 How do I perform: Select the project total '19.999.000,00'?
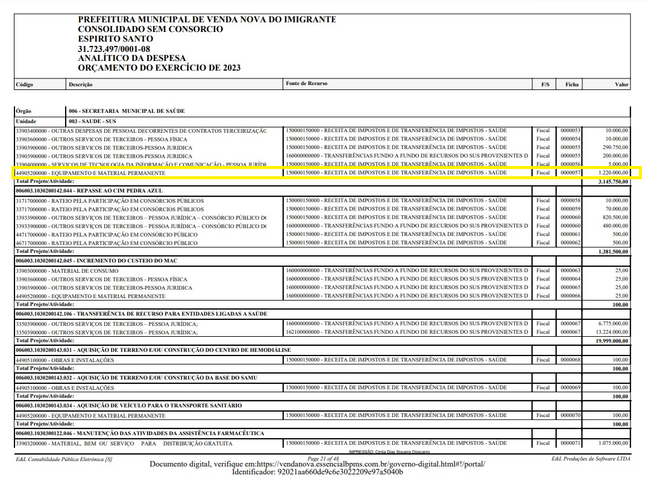(612, 341)
